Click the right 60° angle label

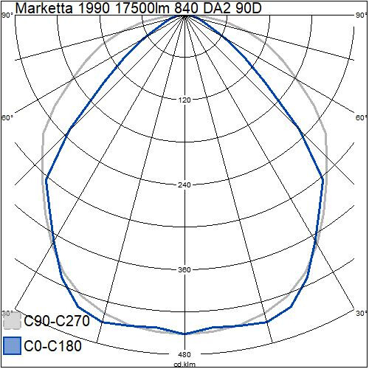(x=362, y=117)
